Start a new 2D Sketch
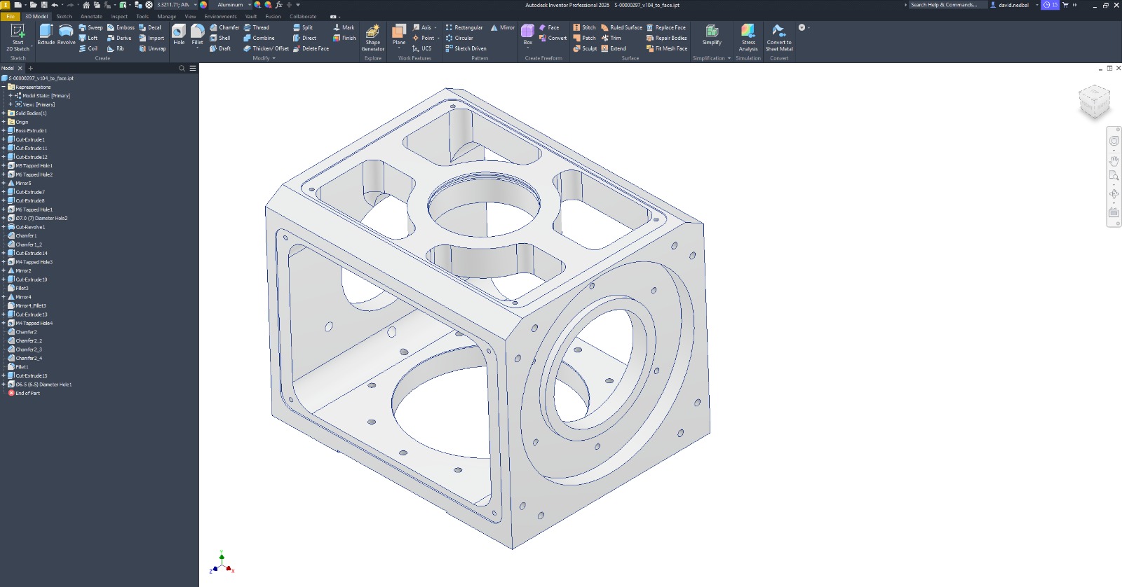The width and height of the screenshot is (1122, 587). click(18, 38)
